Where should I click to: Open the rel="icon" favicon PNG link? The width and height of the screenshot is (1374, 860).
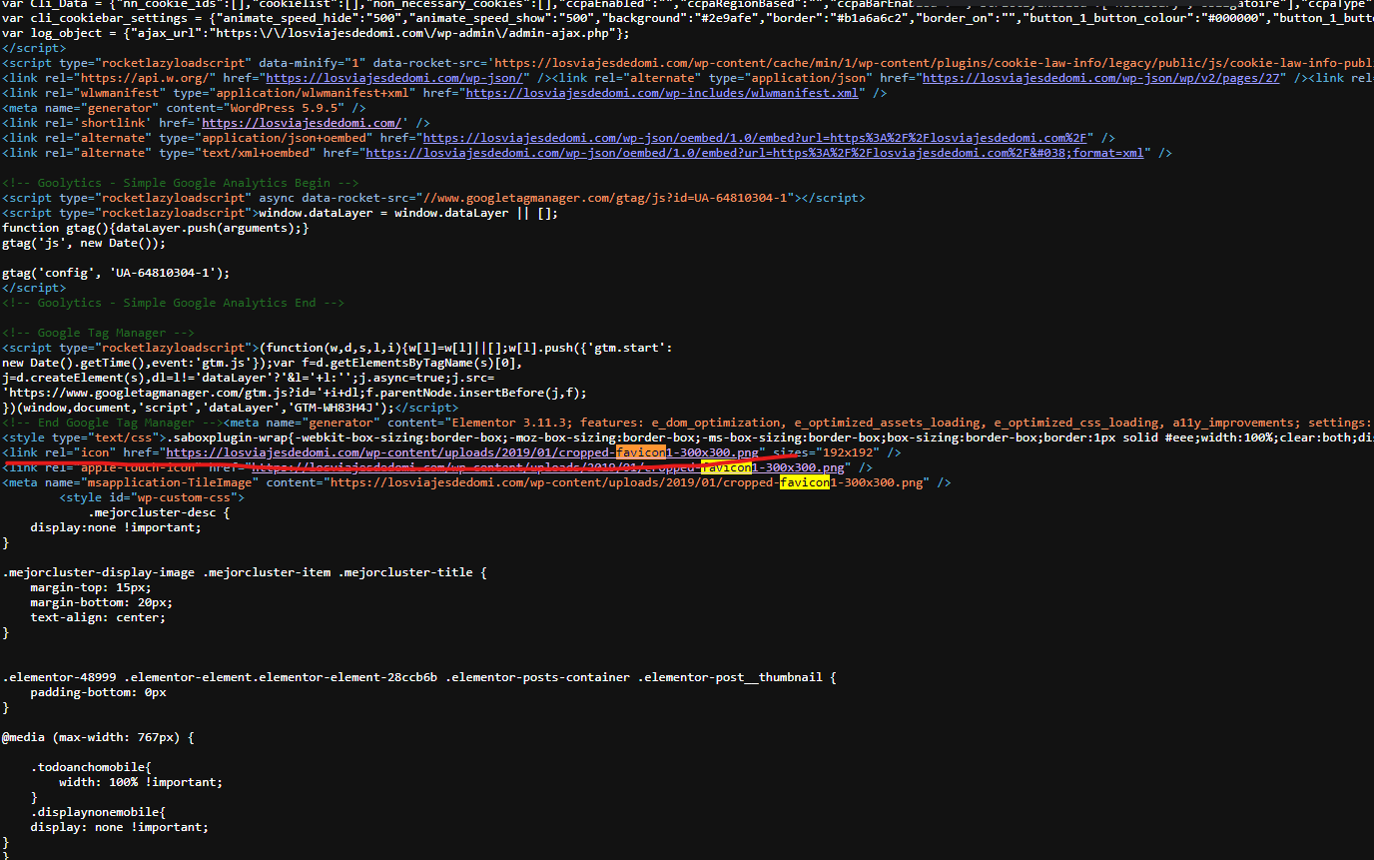462,452
